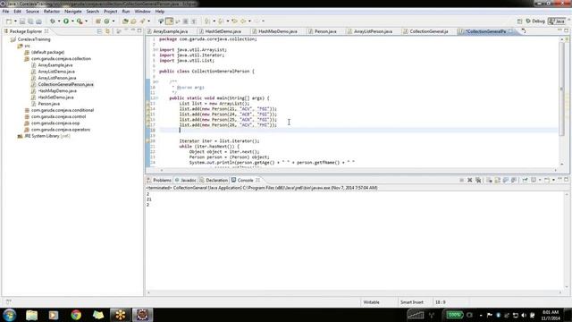Click the green Run button

point(66,21)
